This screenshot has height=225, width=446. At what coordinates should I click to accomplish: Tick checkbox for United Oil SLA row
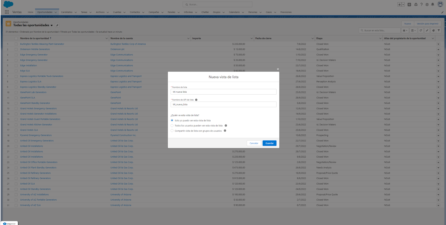[x=16, y=184]
